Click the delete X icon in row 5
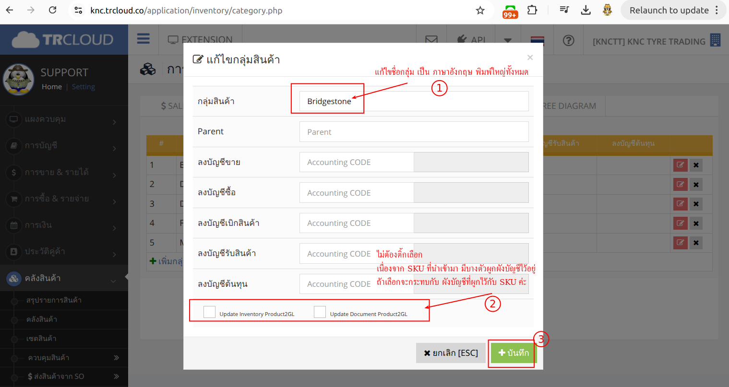 pyautogui.click(x=696, y=243)
